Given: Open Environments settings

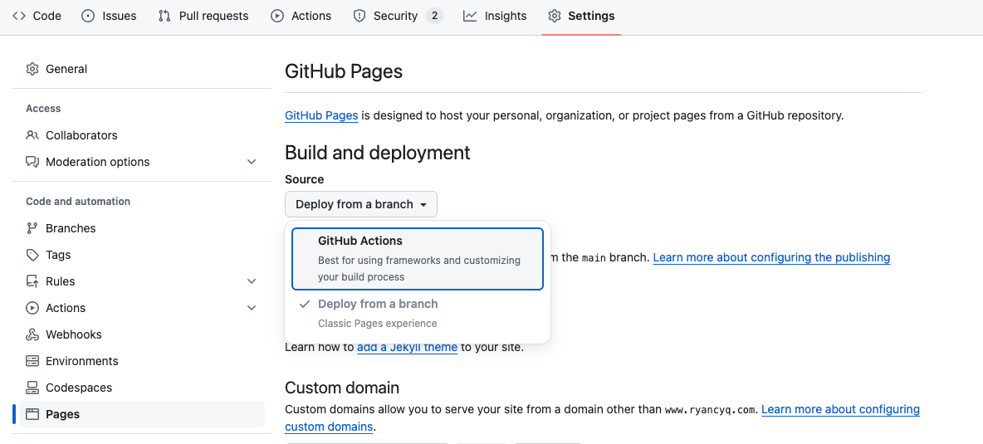Looking at the screenshot, I should [x=142, y=361].
